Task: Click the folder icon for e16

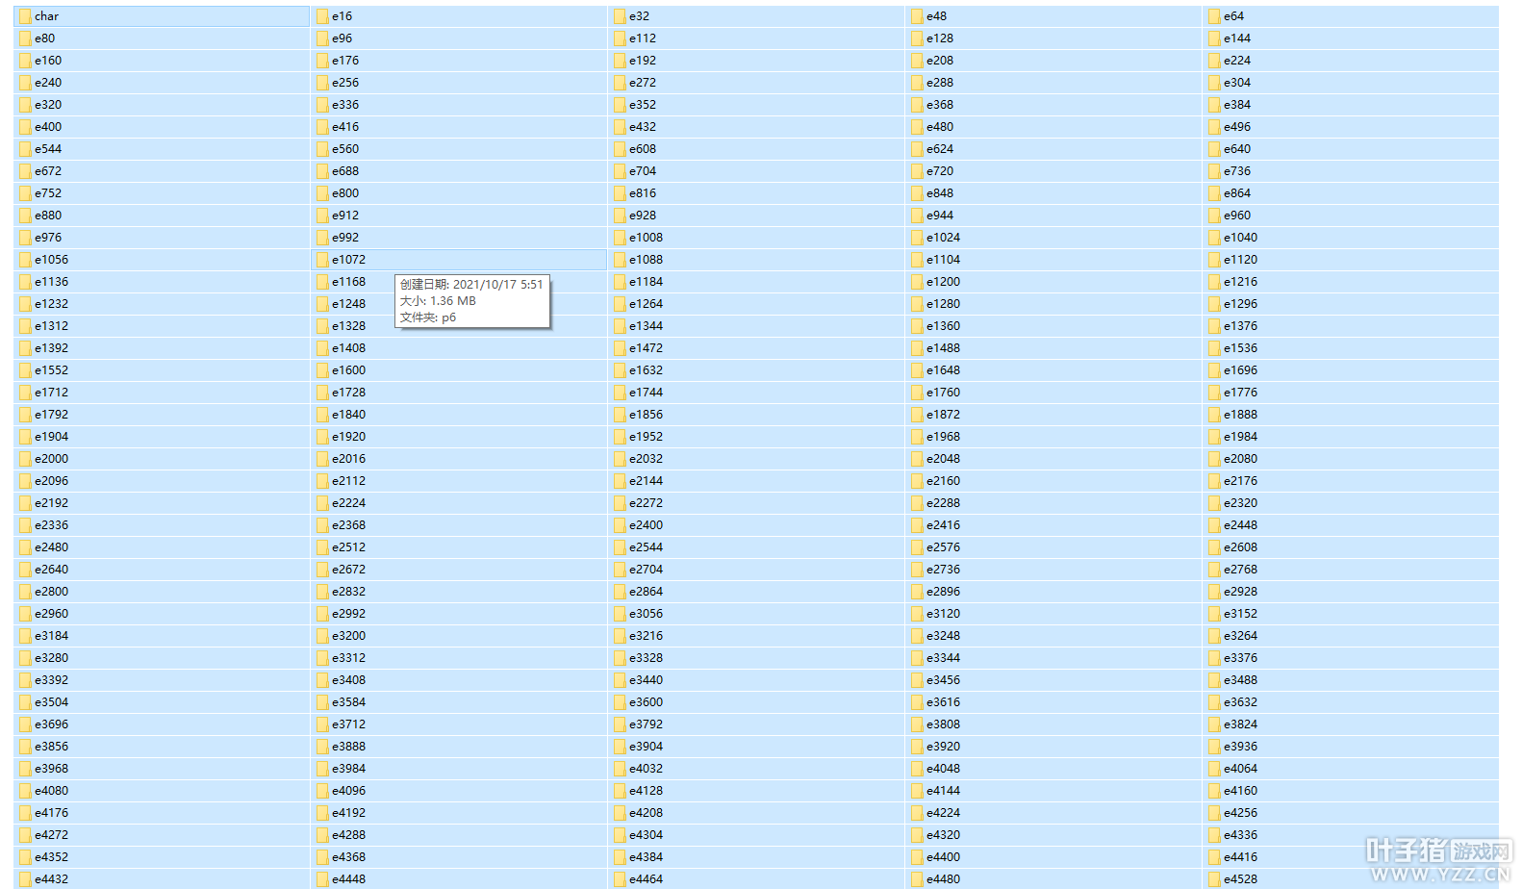Action: pyautogui.click(x=322, y=16)
